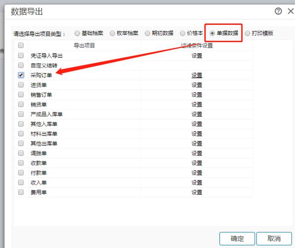Image resolution: width=295 pixels, height=248 pixels.
Task: Close the 数据导出 dialog
Action: pos(290,11)
